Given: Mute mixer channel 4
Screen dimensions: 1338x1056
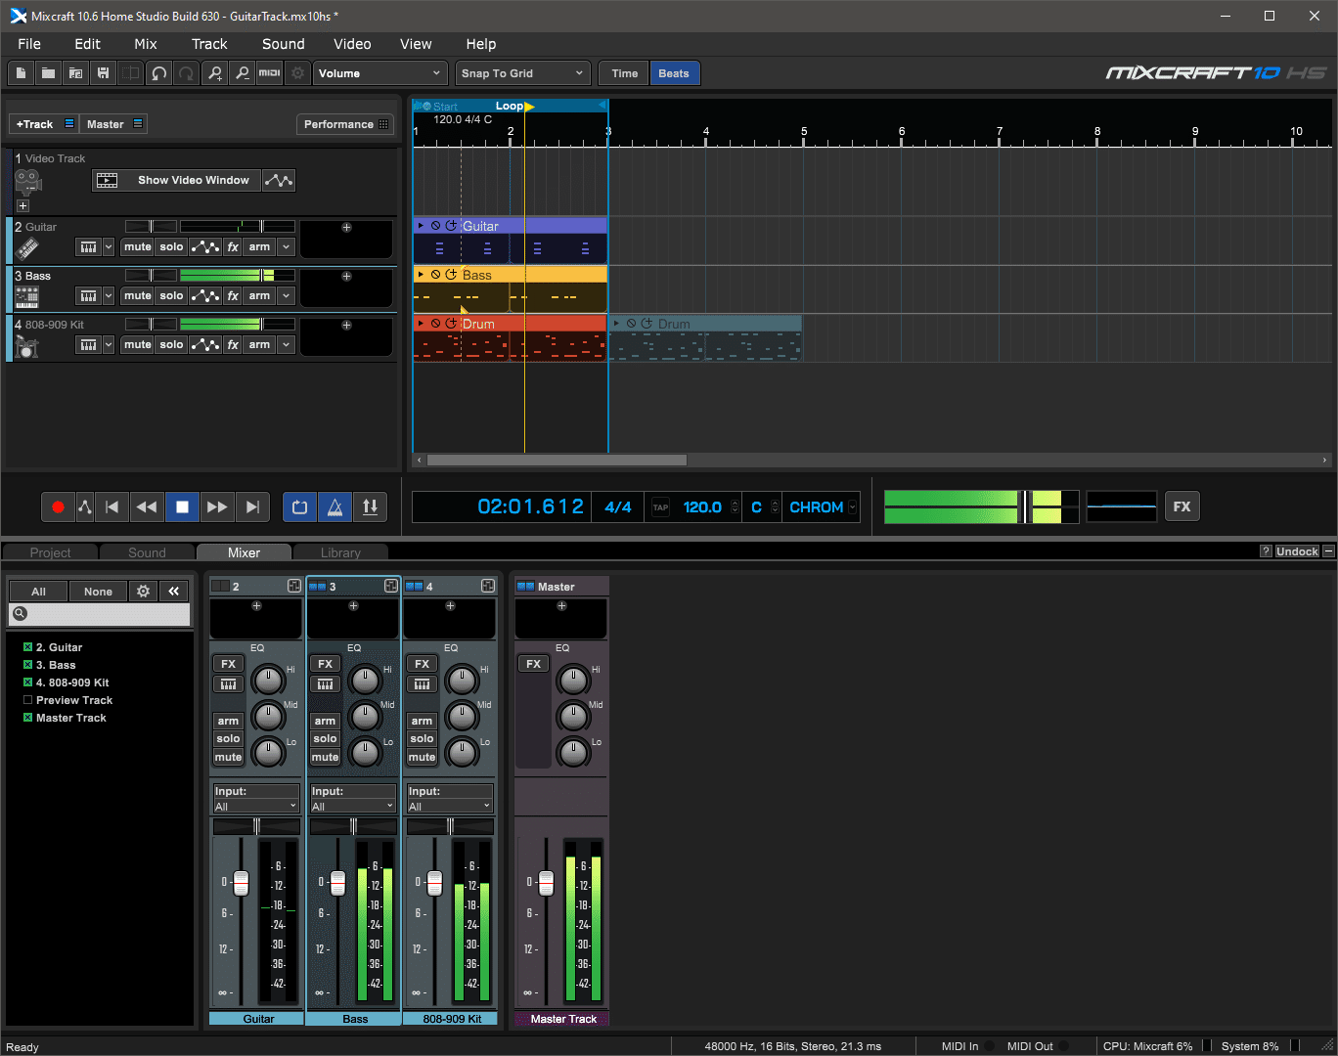Looking at the screenshot, I should point(422,758).
